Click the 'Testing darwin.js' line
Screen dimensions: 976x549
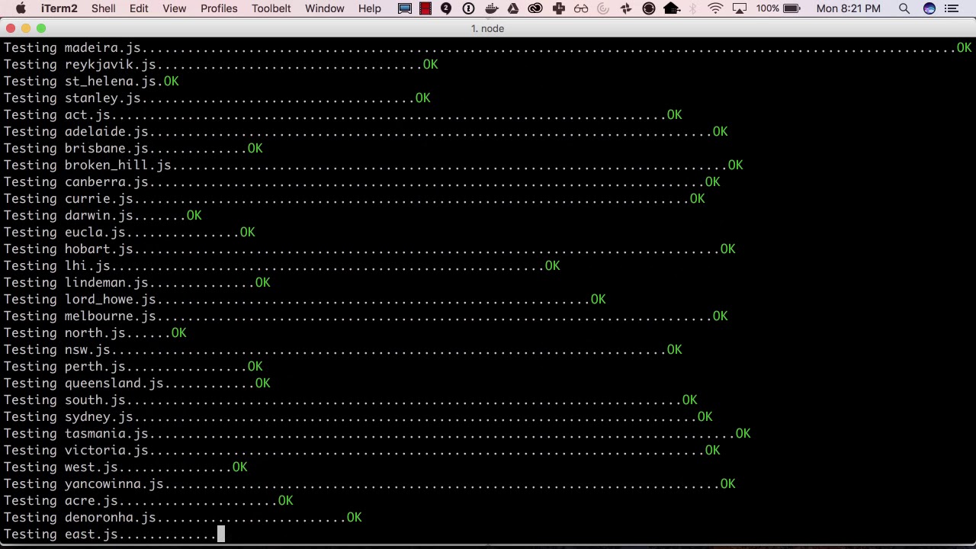click(102, 215)
